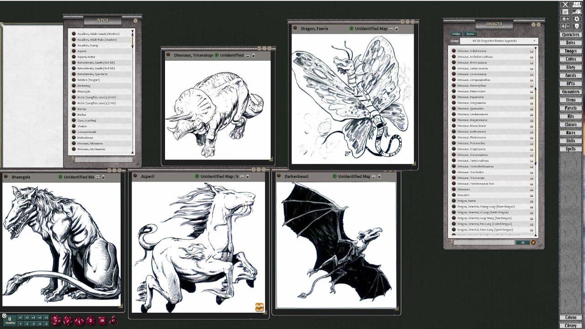Switch to the Folder tab in Images
The image size is (585, 329).
click(456, 34)
